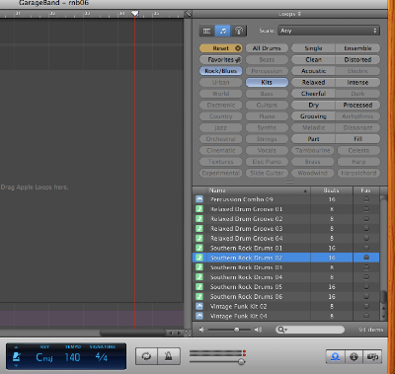Select the All Drums filter
This screenshot has height=374, width=395.
[x=267, y=48]
